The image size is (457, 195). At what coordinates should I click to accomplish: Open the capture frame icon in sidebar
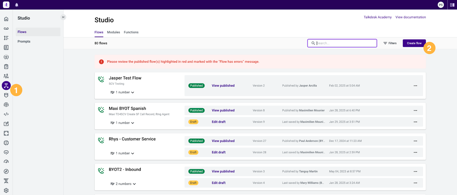point(6,133)
